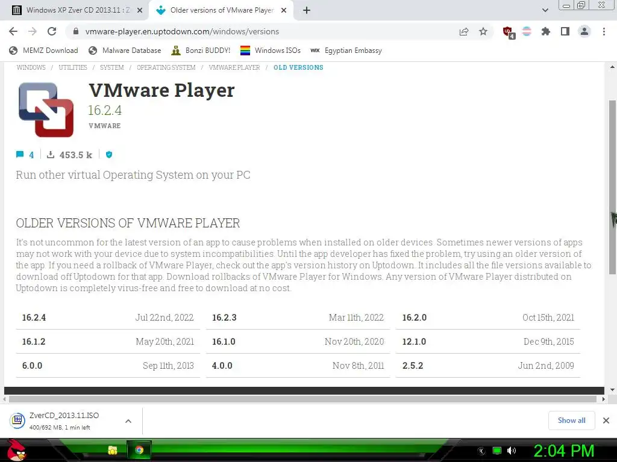This screenshot has width=617, height=462.
Task: Click the horizontal scrollbar thumb
Action: pyautogui.click(x=302, y=399)
